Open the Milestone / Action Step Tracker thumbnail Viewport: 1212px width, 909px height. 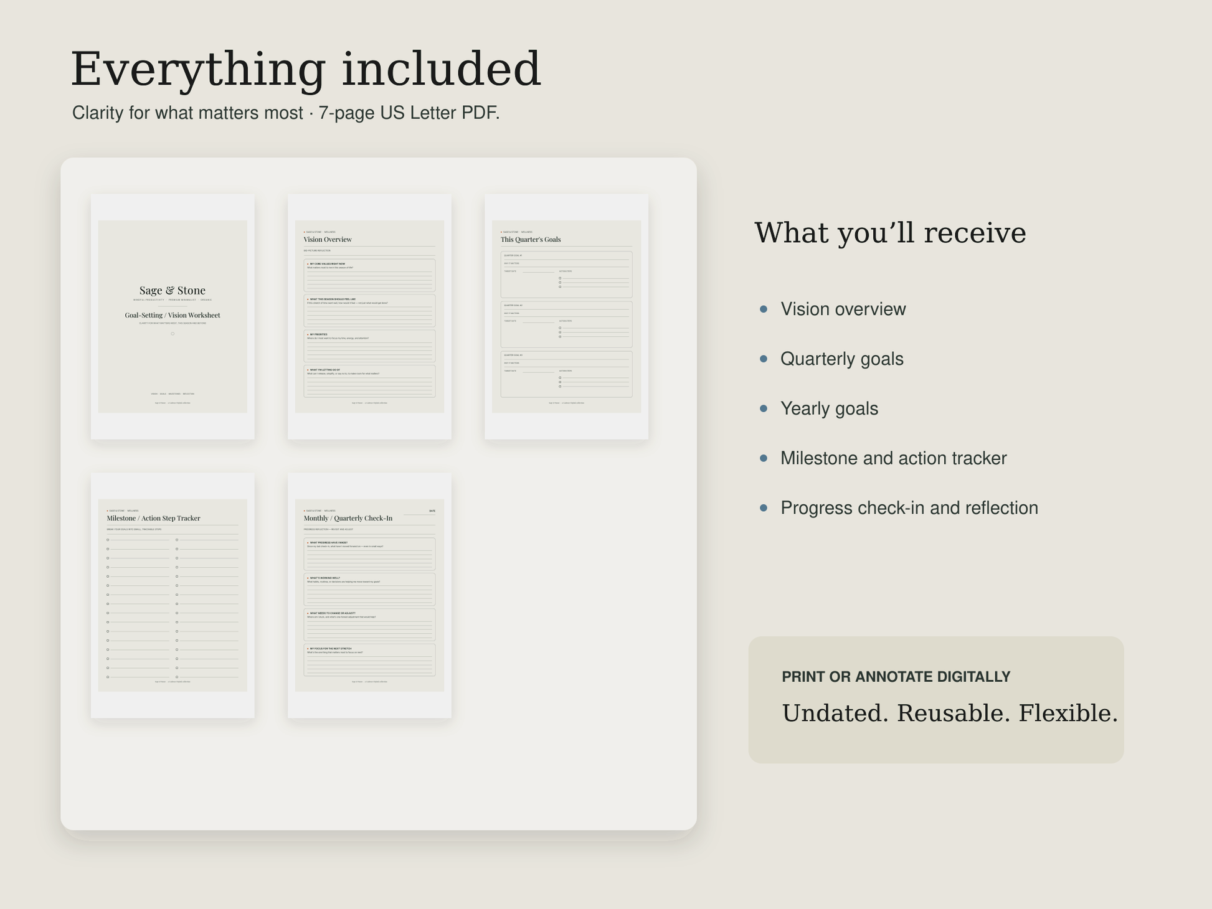(173, 595)
